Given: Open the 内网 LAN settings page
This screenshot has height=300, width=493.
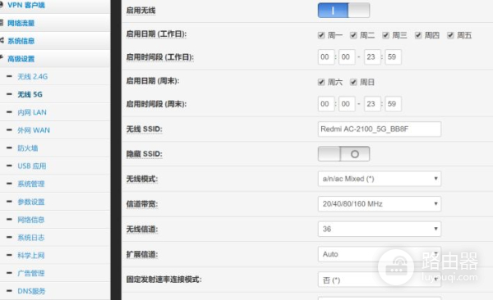Looking at the screenshot, I should pos(32,112).
